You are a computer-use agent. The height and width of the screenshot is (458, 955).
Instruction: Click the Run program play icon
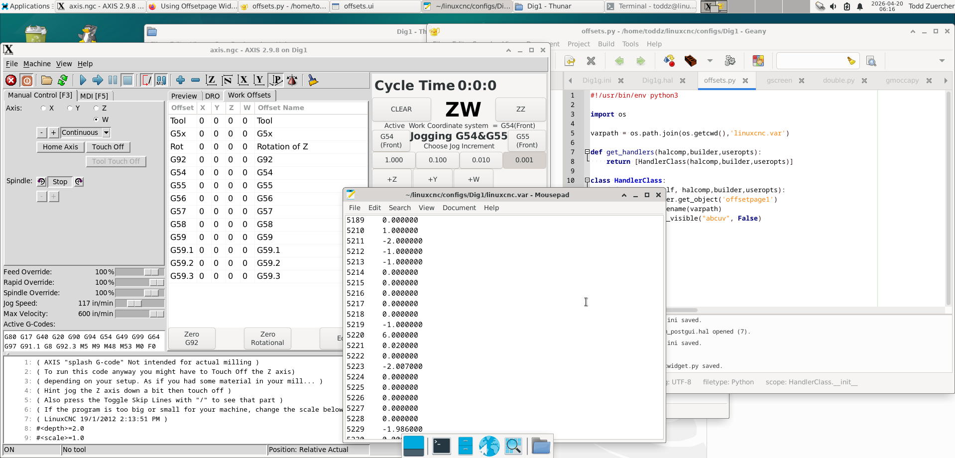coord(83,80)
